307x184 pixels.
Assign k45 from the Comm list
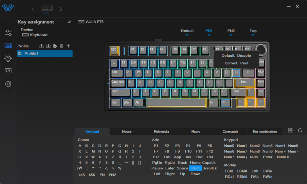(82, 175)
